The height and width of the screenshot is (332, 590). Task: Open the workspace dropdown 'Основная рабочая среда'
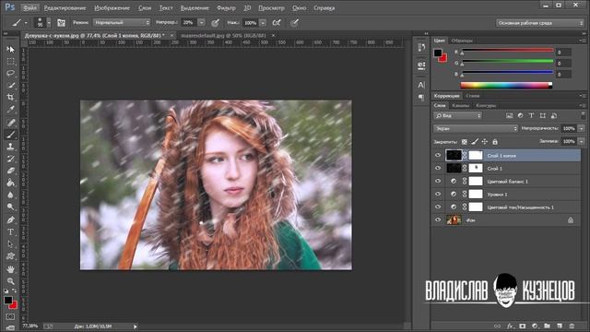(x=539, y=23)
